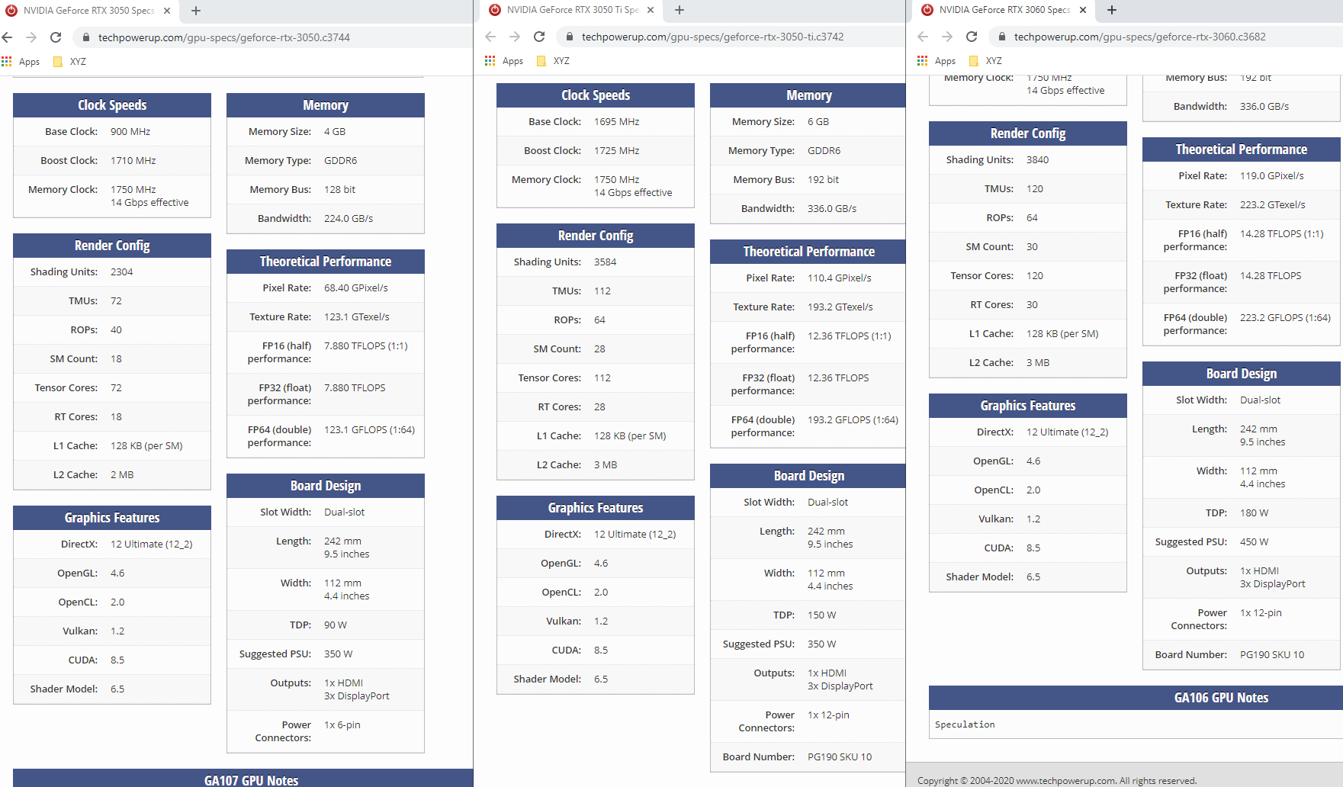Select the NVIDIA GeForce RTX 3050 Ti tab
1343x787 pixels.
coord(572,10)
